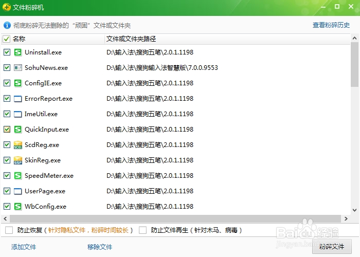Select the WbConfig.exe file name

coord(45,207)
